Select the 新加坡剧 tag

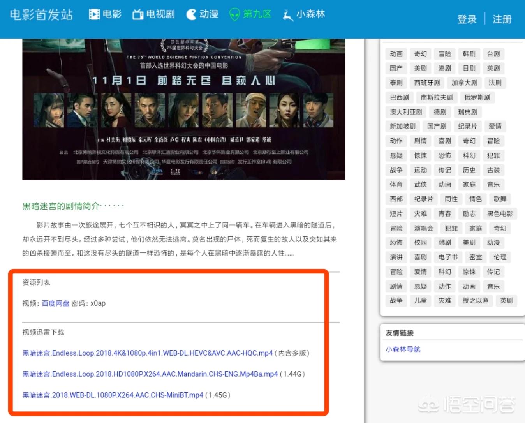click(x=403, y=126)
